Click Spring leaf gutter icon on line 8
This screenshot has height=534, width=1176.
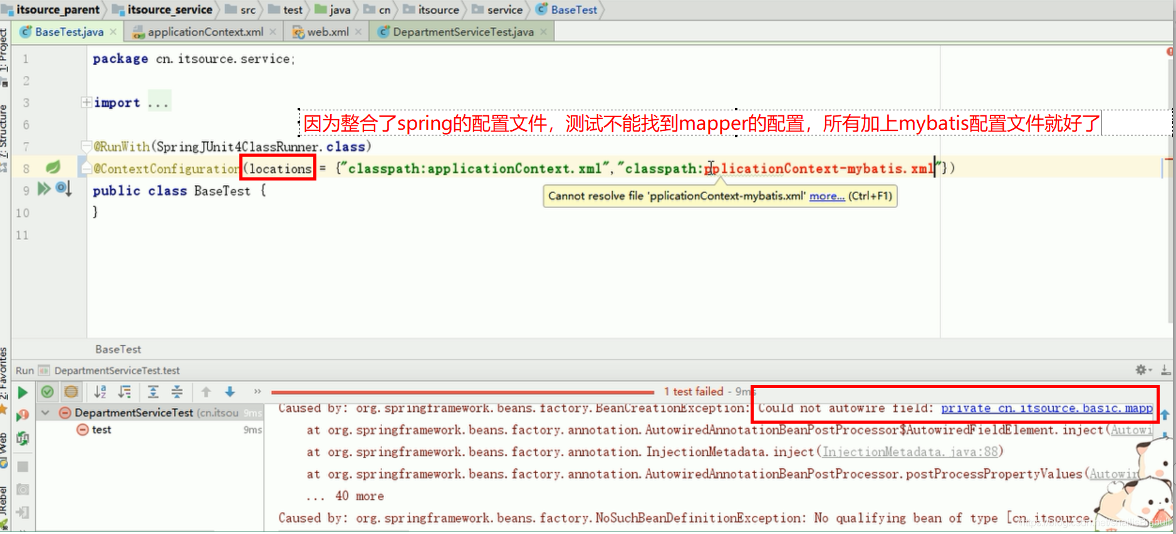coord(53,167)
